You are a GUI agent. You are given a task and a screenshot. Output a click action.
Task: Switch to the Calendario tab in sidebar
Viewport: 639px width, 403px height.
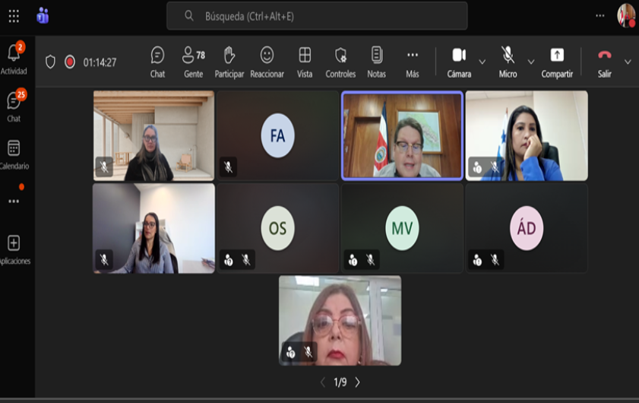pyautogui.click(x=14, y=154)
